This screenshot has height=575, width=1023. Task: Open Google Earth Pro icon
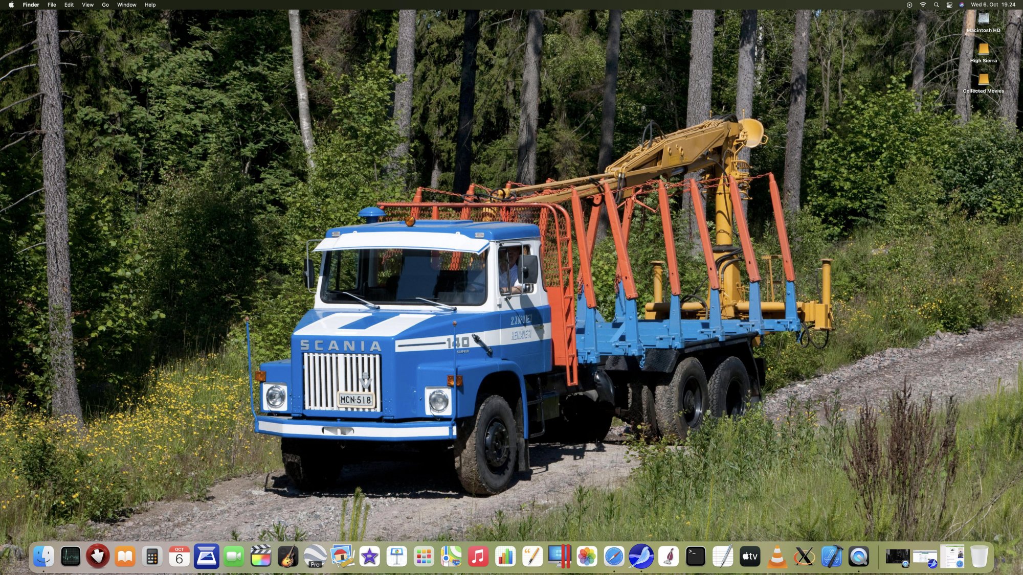point(315,557)
